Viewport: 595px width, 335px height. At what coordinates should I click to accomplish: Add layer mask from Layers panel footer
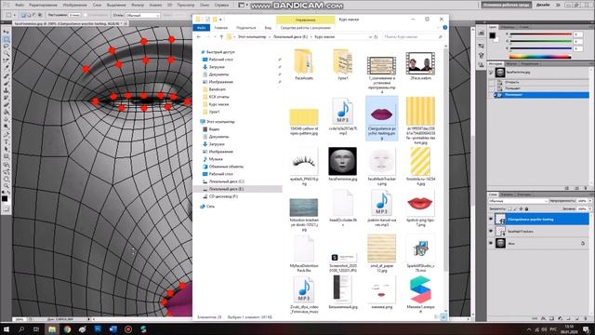[x=551, y=318]
